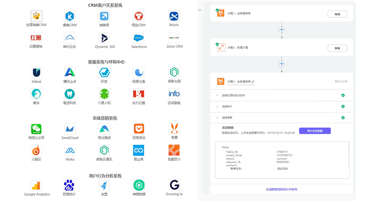Select the 致趣百川 orange icon
Image resolution: width=376 pixels, height=201 pixels.
click(174, 150)
